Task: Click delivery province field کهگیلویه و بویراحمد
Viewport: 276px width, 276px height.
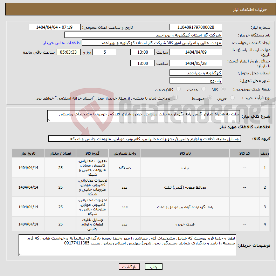Action: pos(195,73)
